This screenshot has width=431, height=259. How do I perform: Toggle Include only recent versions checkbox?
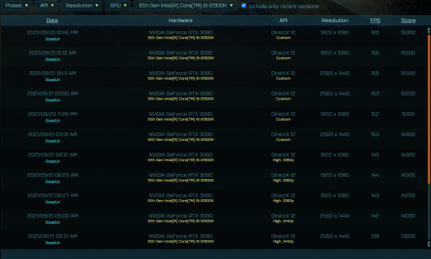tap(244, 6)
